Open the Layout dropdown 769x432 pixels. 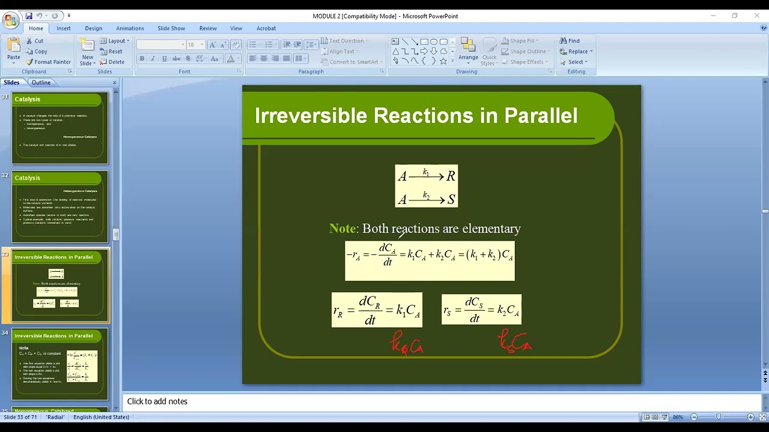pos(115,41)
